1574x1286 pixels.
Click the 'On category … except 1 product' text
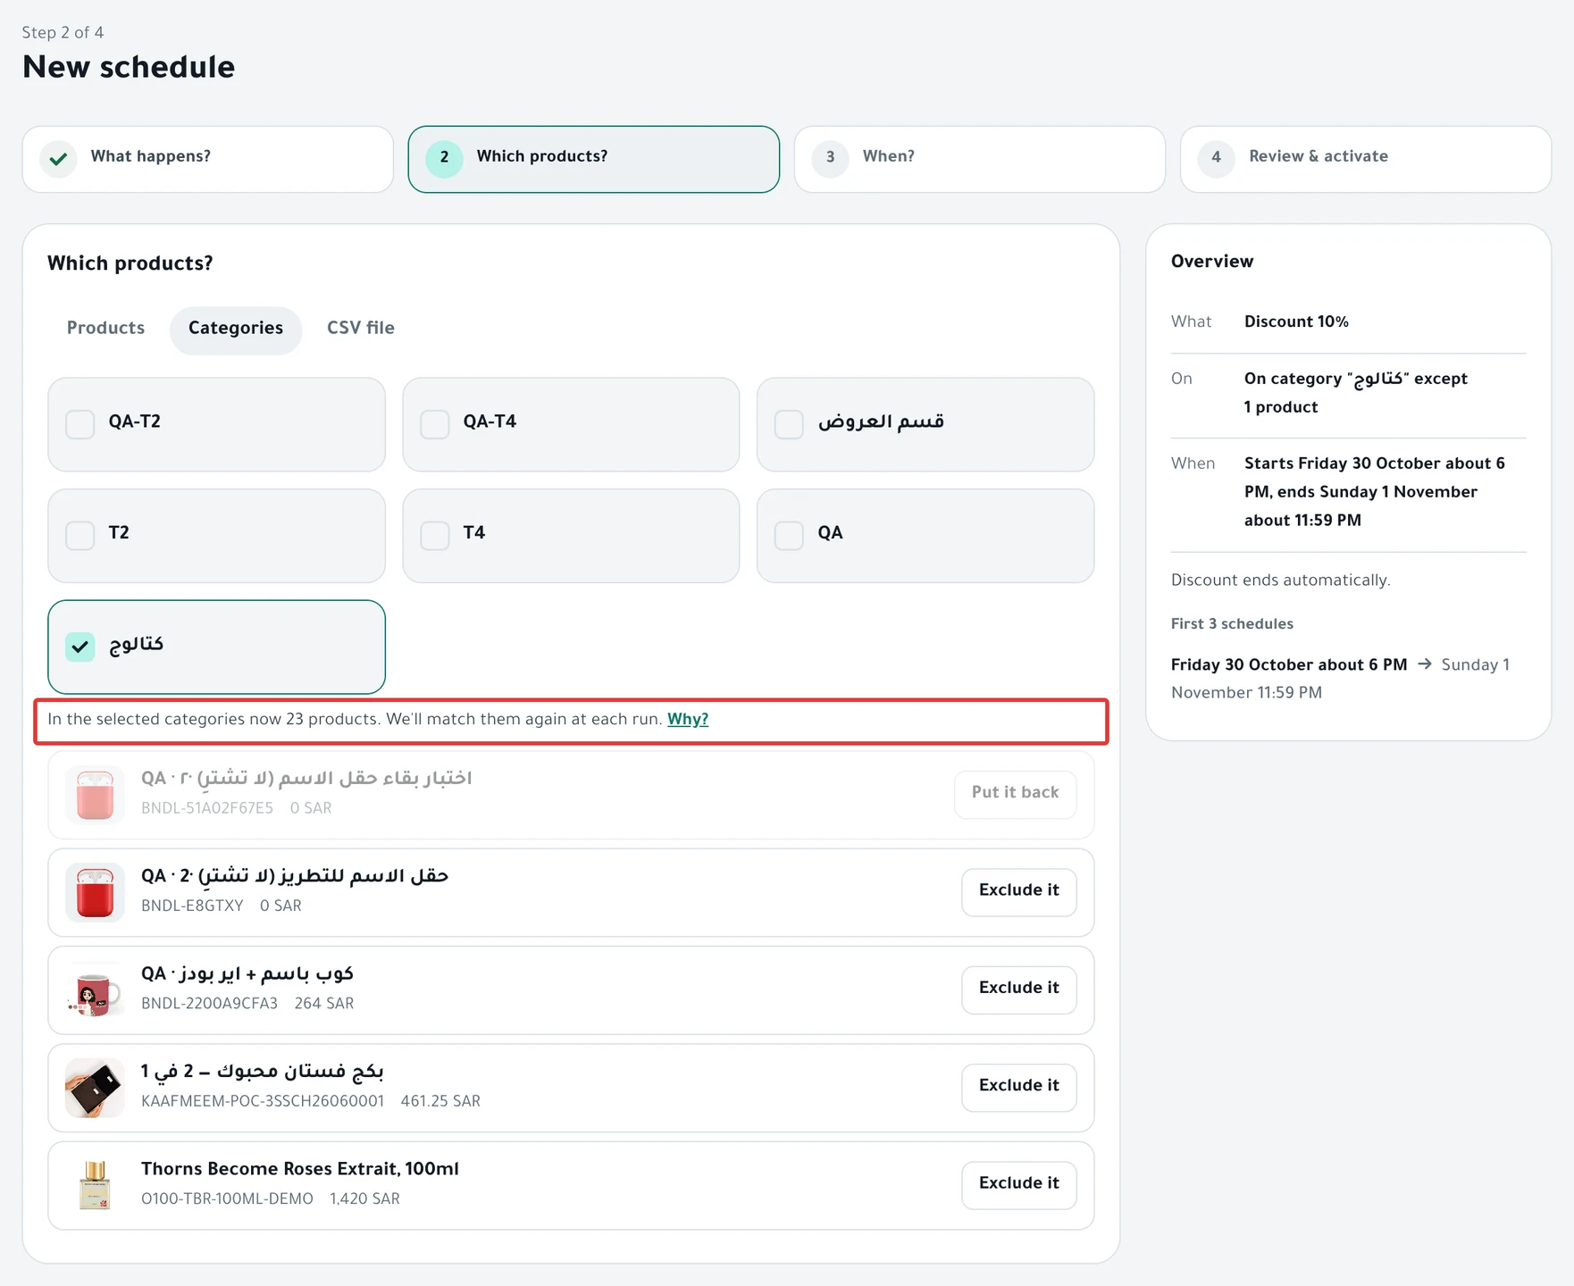(x=1356, y=393)
